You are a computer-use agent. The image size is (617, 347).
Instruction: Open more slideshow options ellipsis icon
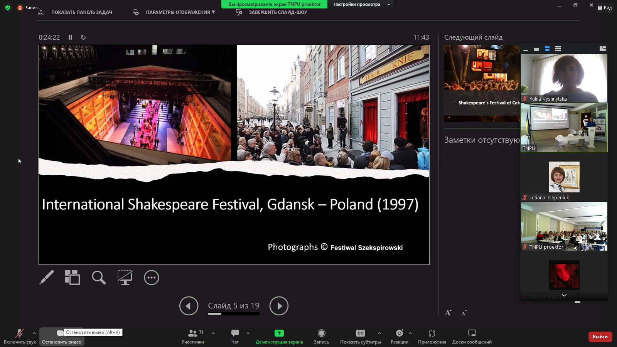(151, 278)
